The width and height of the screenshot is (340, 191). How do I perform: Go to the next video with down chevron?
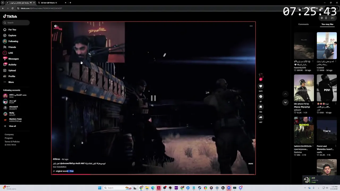pos(285,102)
